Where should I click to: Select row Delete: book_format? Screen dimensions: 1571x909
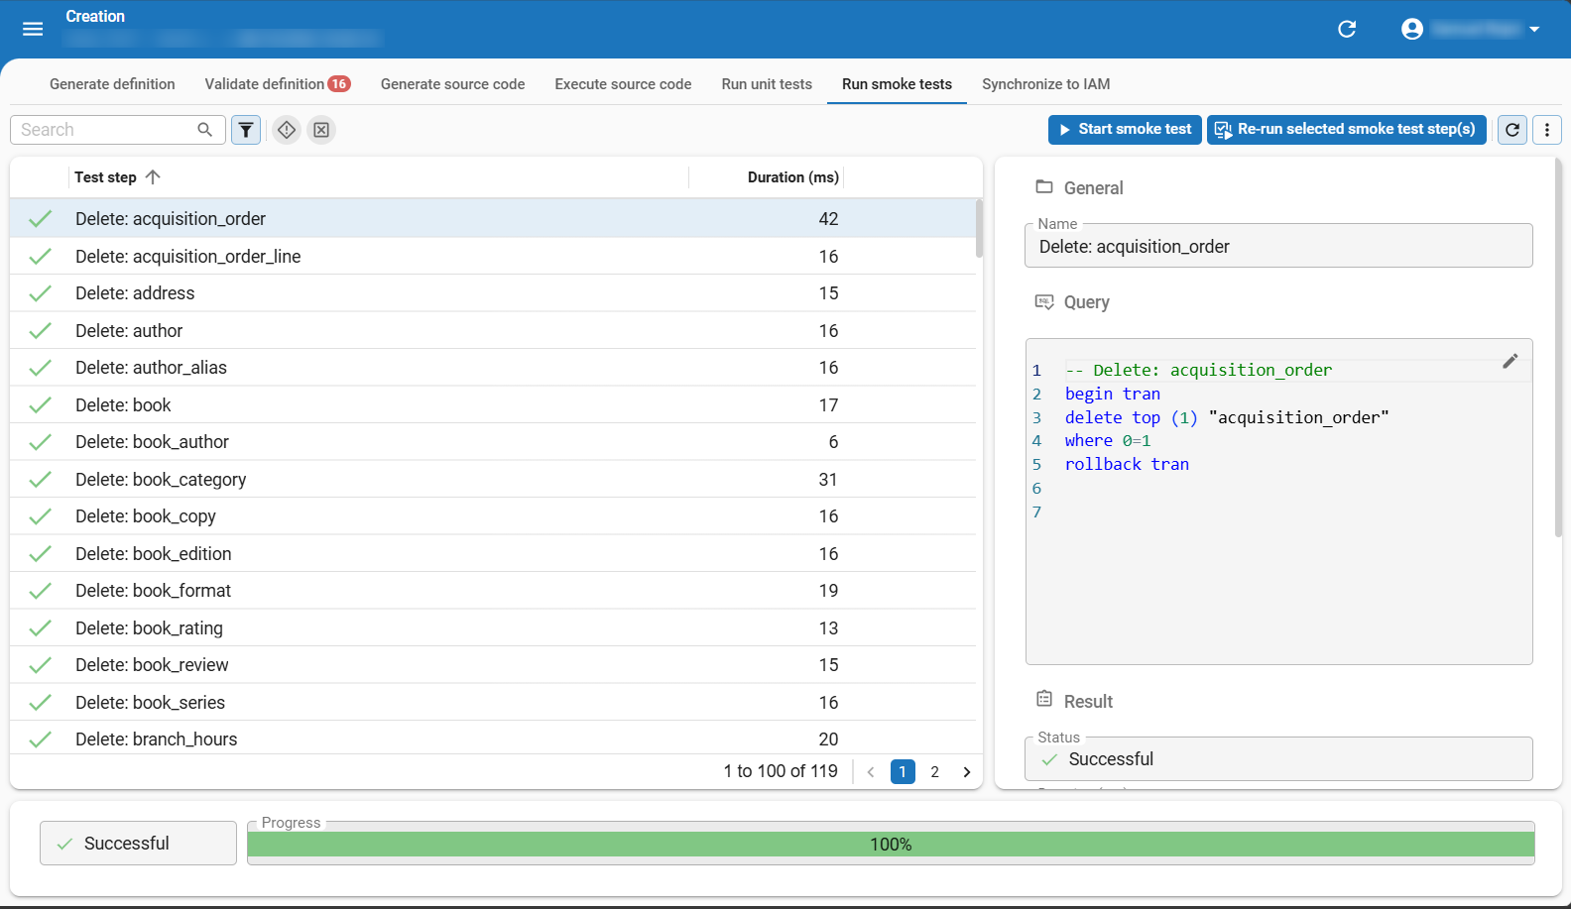pos(493,591)
